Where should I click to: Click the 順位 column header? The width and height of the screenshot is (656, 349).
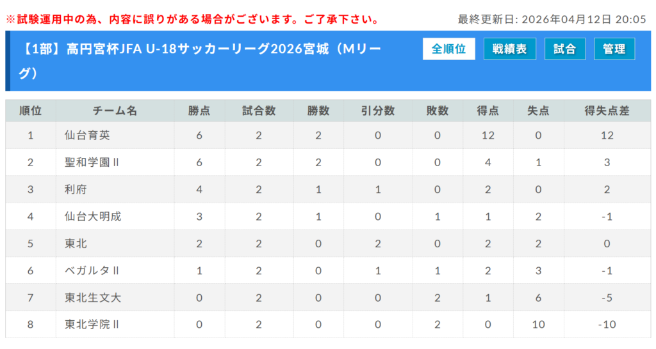[x=30, y=111]
